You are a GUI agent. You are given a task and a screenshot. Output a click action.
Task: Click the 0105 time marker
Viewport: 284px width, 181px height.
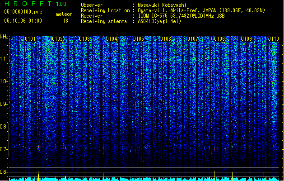coord(139,39)
